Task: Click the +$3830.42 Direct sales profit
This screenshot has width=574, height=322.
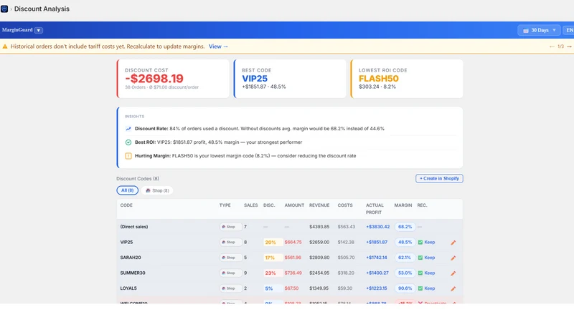Action: click(x=378, y=227)
